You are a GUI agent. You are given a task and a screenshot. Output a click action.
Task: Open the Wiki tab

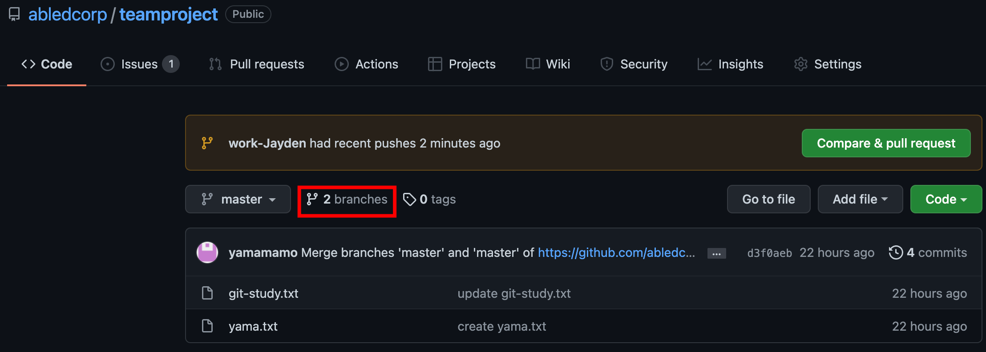tap(548, 64)
